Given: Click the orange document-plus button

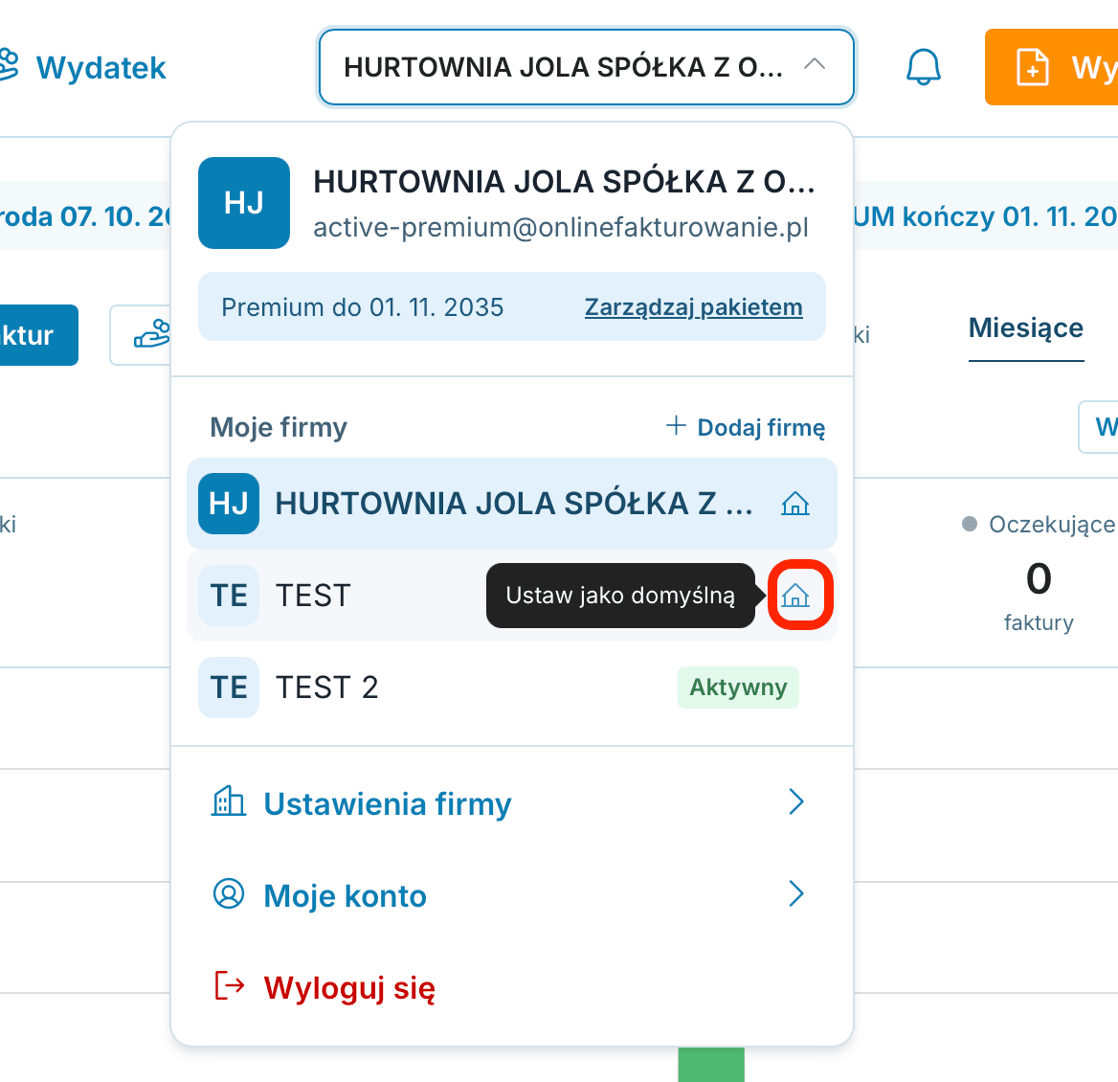Looking at the screenshot, I should point(1051,67).
